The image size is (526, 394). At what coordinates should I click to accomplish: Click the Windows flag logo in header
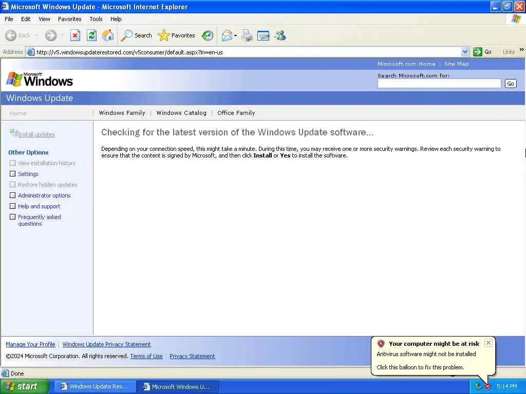click(x=14, y=79)
